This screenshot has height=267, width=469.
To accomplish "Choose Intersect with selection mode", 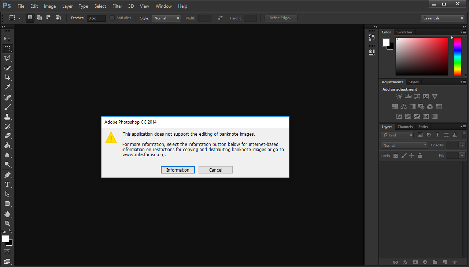I will [x=58, y=18].
